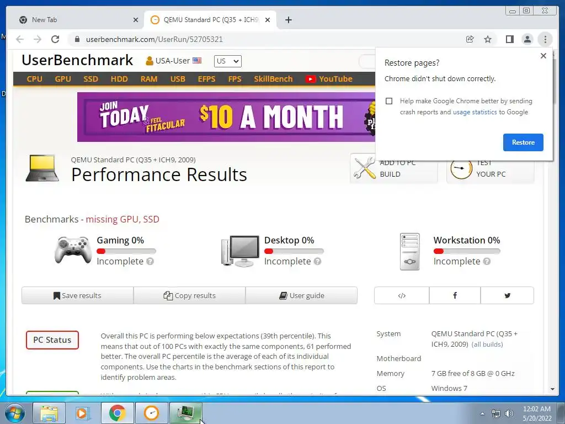The height and width of the screenshot is (424, 565).
Task: Open the FPS menu item
Action: pyautogui.click(x=234, y=79)
